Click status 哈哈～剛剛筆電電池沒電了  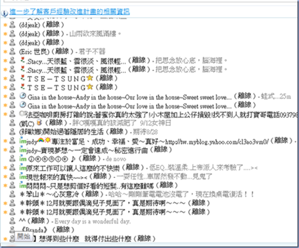coord(181,194)
